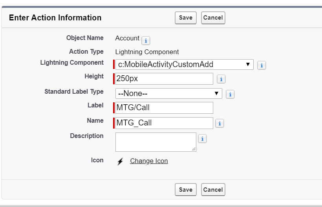Viewport: 322px width, 207px height.
Task: Click the bottom Cancel button
Action: (213, 190)
